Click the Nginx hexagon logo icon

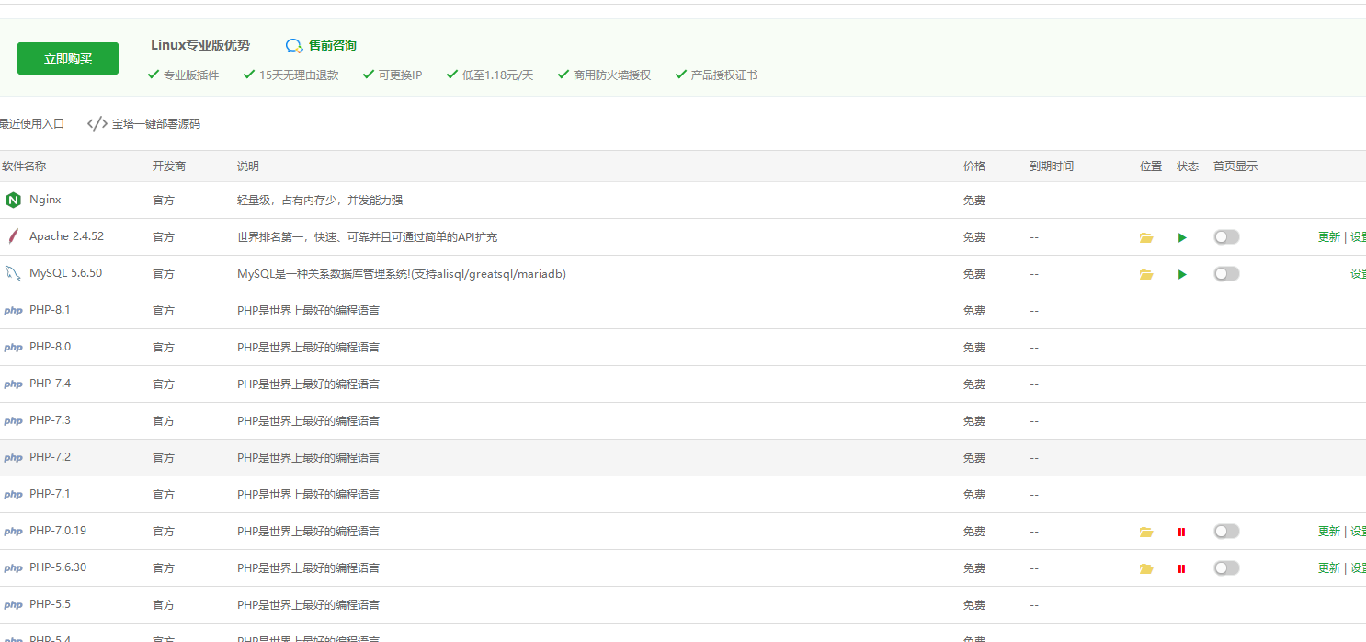tap(13, 201)
